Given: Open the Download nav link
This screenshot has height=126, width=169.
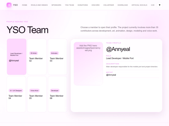Looking at the screenshot, I should (123, 5).
